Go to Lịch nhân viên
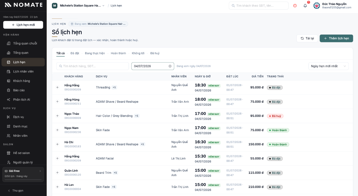 click(x=23, y=71)
